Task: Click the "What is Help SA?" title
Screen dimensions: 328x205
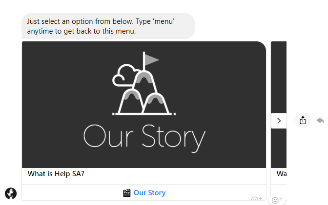Action: (x=56, y=174)
